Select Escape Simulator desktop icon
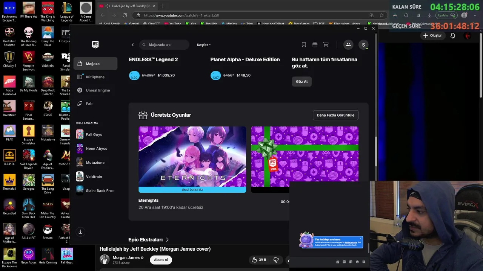Image resolution: width=483 pixels, height=271 pixels. point(28,135)
